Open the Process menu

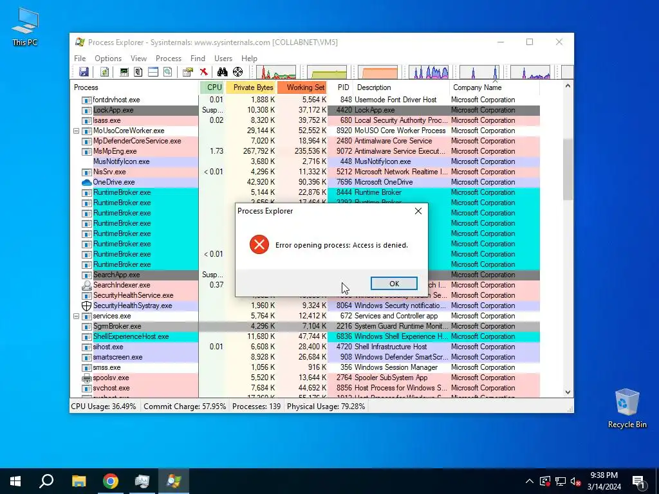(169, 59)
